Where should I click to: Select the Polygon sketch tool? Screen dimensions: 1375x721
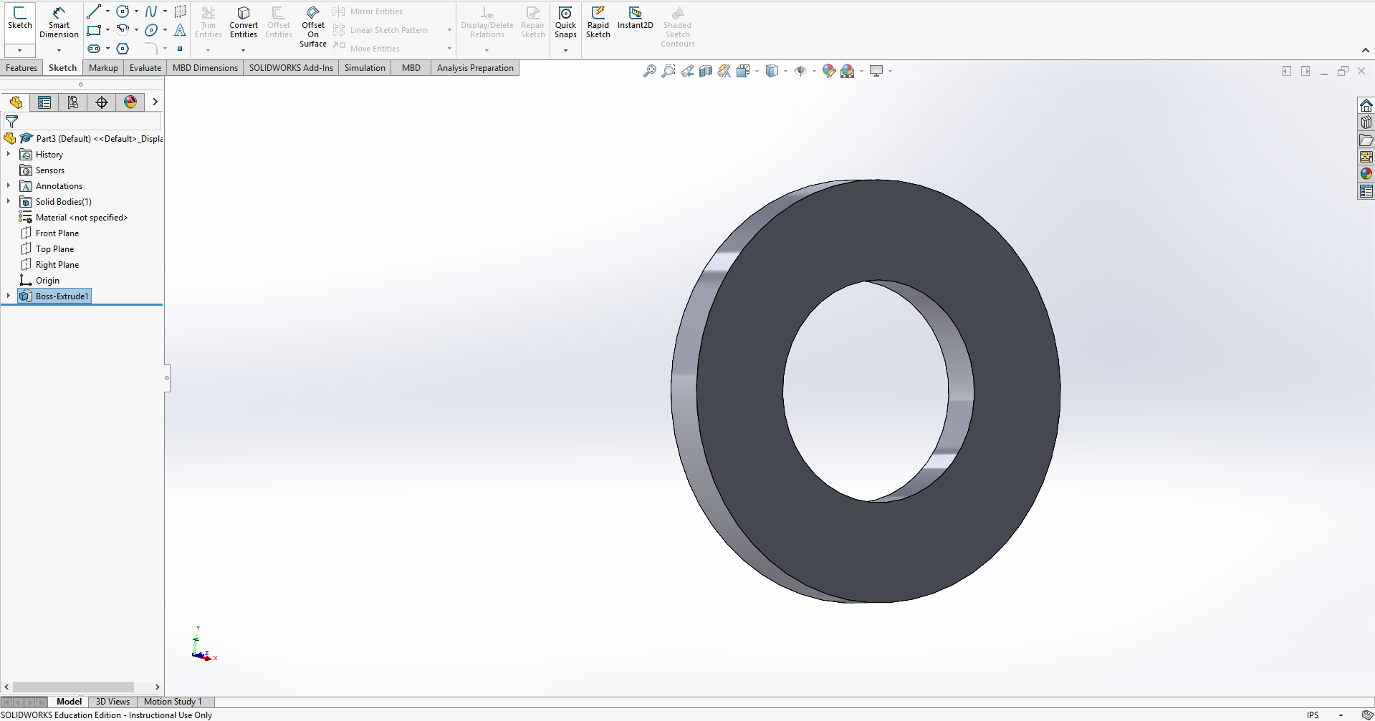tap(123, 49)
